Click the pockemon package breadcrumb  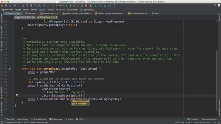click(x=72, y=10)
